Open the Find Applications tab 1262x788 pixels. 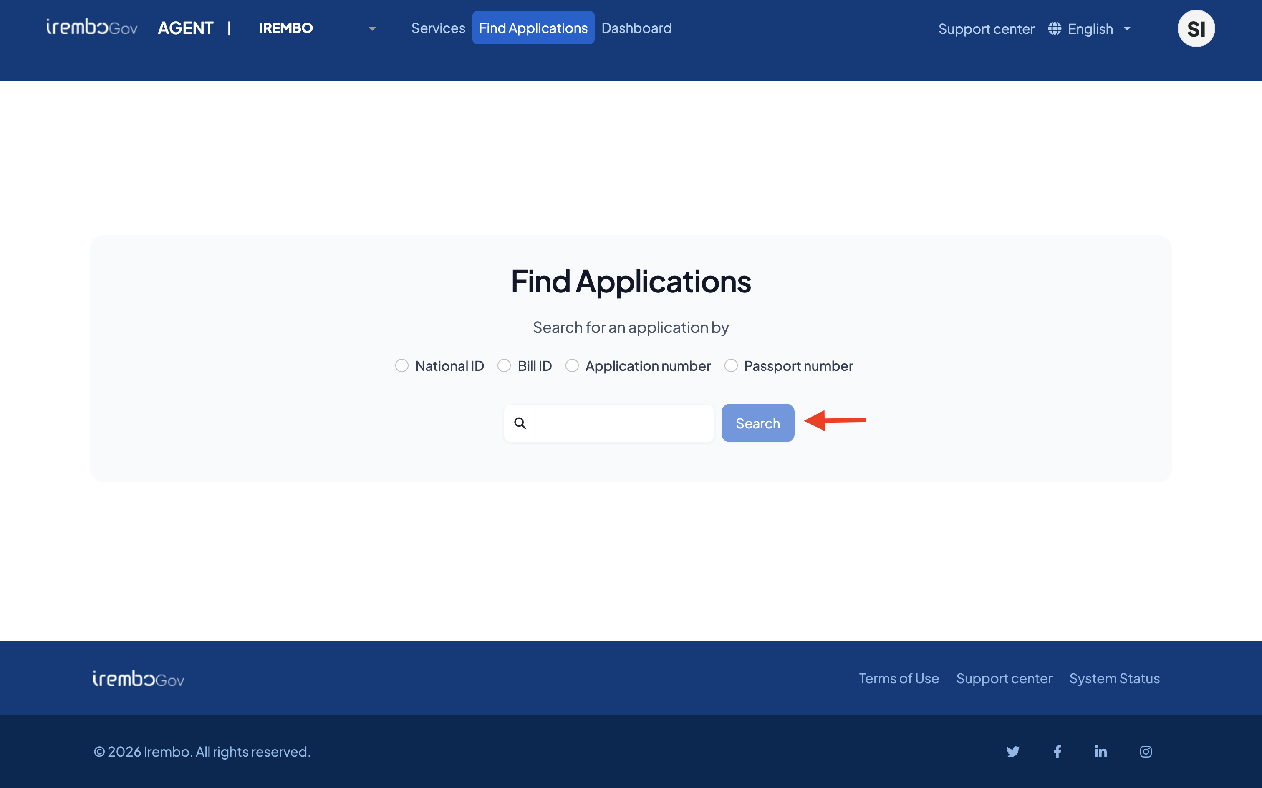[533, 28]
